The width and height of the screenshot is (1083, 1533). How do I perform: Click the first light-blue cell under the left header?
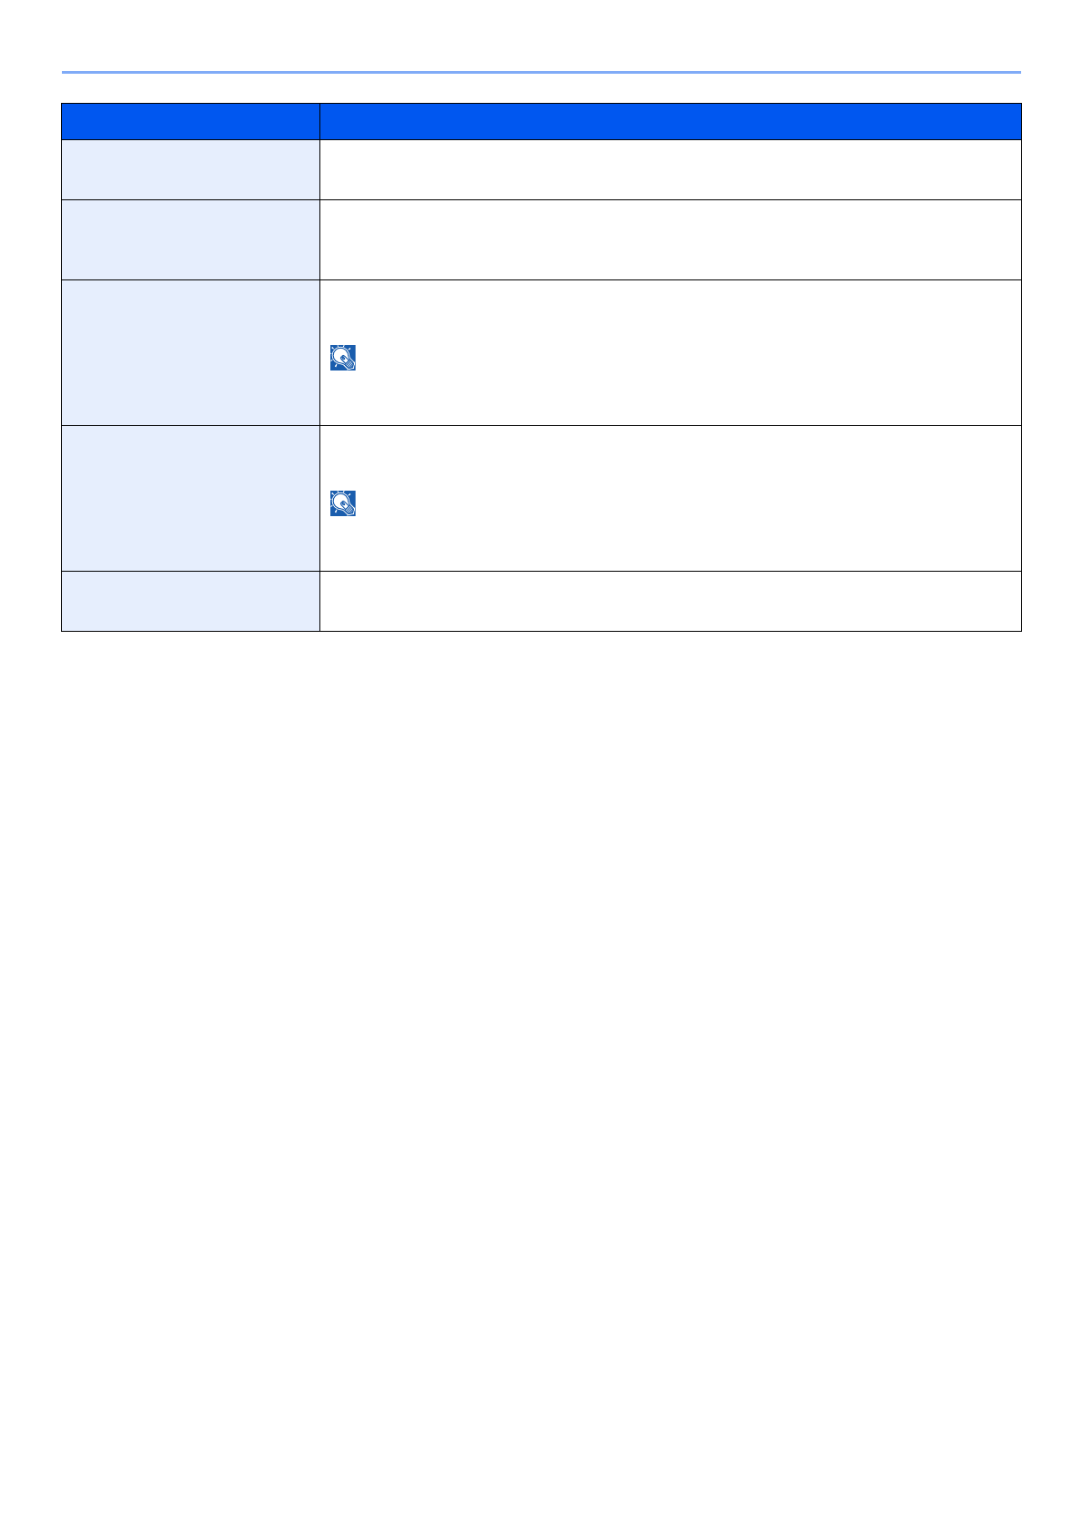pos(190,169)
